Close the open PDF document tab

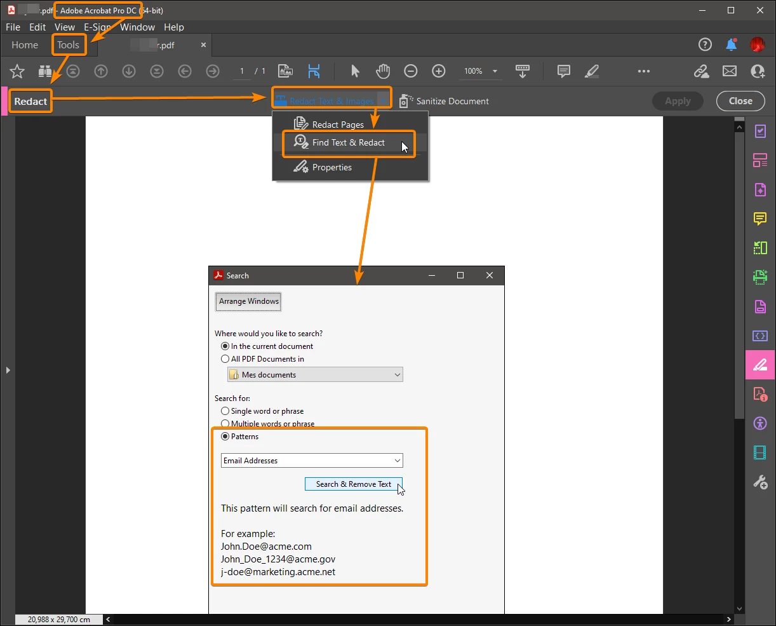tap(203, 45)
